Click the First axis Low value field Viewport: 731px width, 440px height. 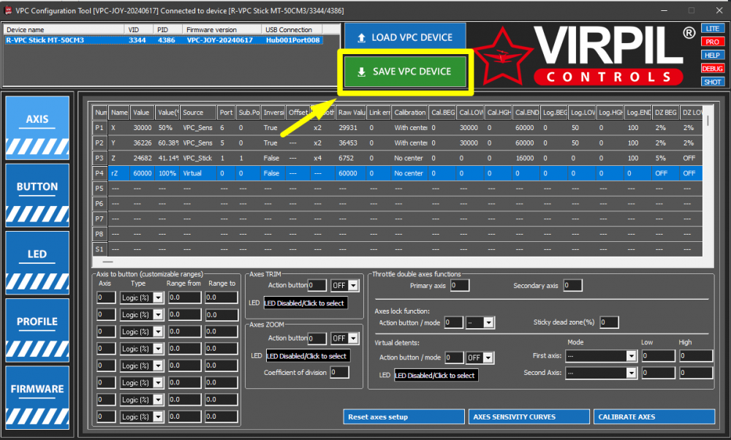click(659, 356)
